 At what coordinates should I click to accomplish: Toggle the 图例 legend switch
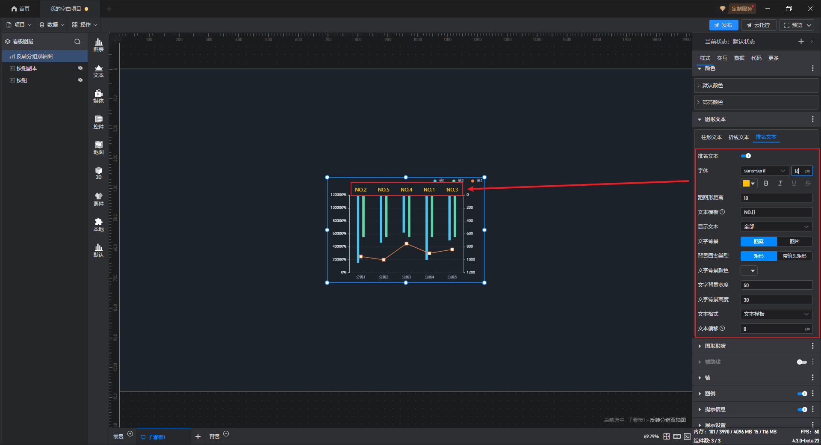point(802,394)
